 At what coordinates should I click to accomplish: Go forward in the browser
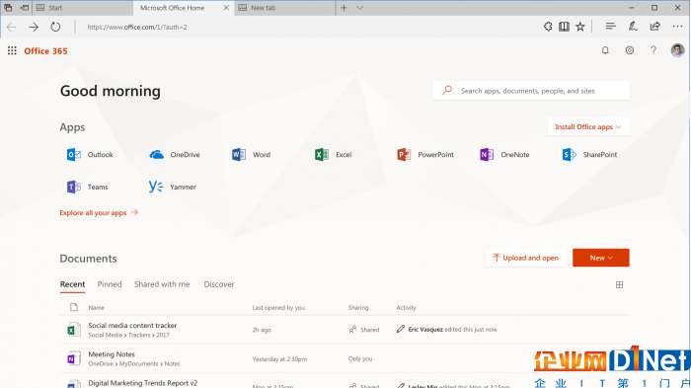pos(34,27)
